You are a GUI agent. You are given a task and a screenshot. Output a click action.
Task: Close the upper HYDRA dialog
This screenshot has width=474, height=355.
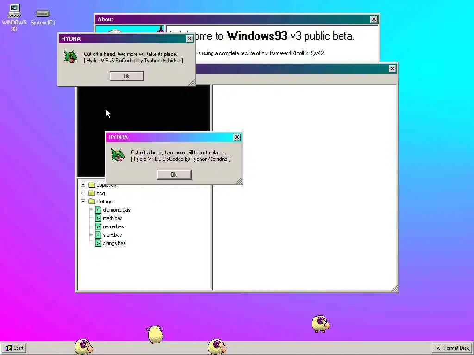point(189,39)
